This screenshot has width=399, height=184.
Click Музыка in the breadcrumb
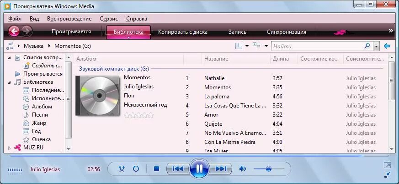[33, 46]
